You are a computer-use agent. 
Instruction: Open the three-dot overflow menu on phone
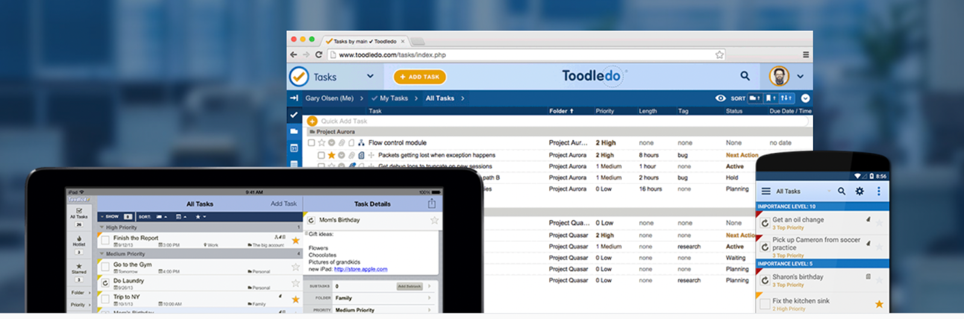tap(878, 191)
